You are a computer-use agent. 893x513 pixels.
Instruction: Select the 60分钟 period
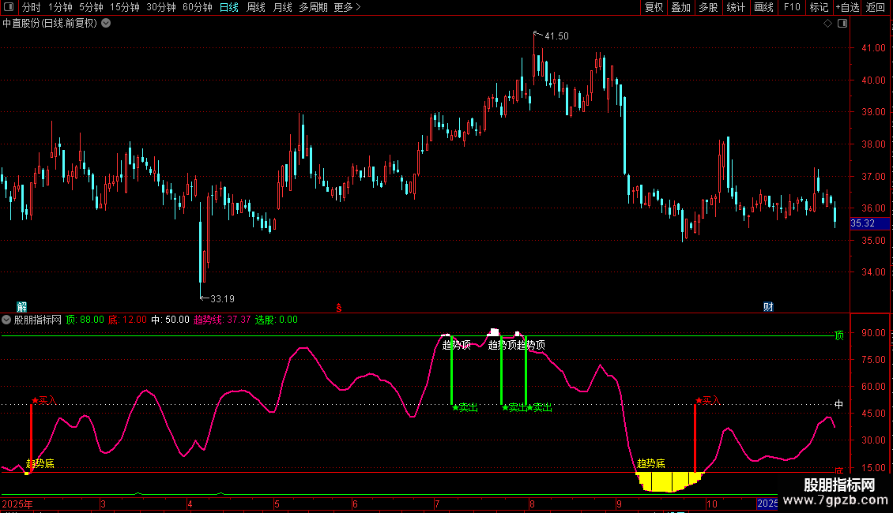(x=198, y=7)
